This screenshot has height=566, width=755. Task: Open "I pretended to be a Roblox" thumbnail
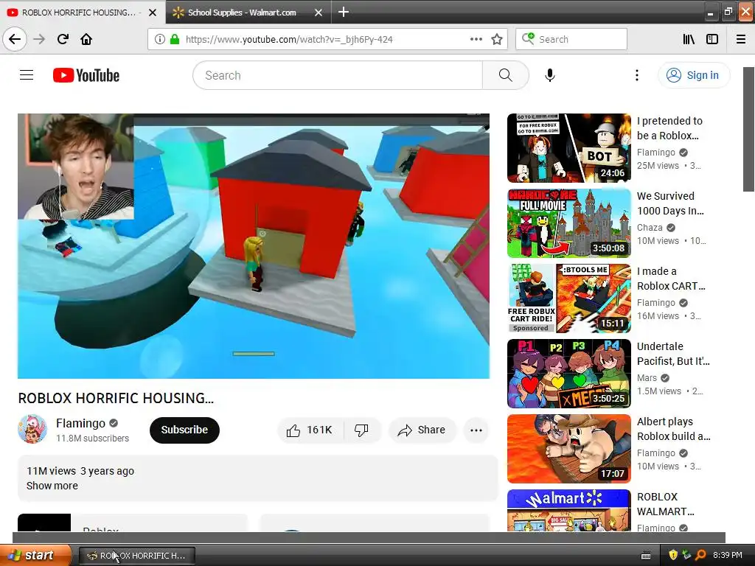(x=568, y=148)
